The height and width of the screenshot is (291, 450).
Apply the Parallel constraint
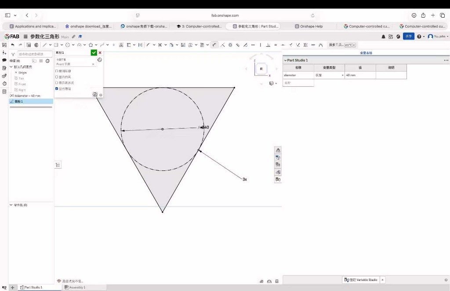point(238,45)
